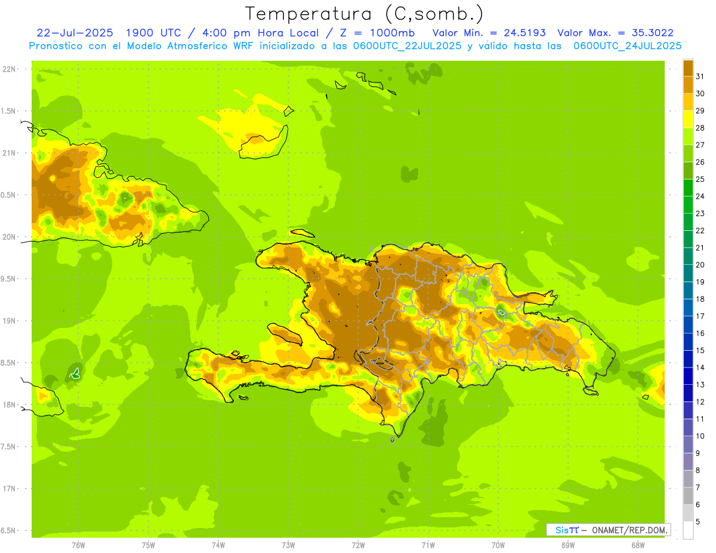716x553 pixels.
Task: Click the Temperatura (C,somb.) title
Action: click(x=365, y=14)
